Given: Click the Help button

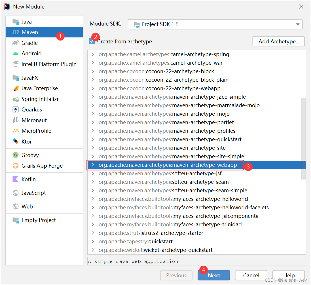Looking at the screenshot, I should pos(288,275).
